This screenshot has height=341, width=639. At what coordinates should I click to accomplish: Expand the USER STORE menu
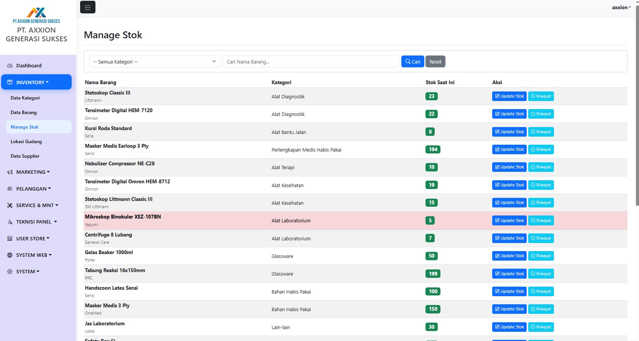click(36, 239)
